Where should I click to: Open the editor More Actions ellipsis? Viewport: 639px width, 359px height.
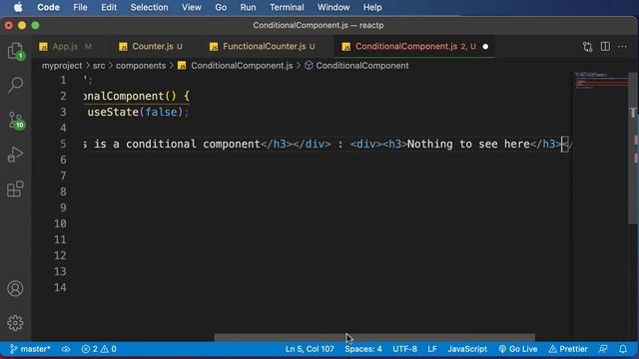(622, 47)
